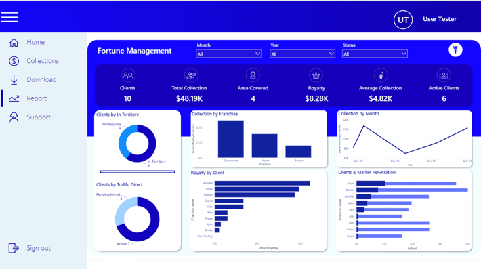Click the Active Clients icon
The height and width of the screenshot is (269, 481).
(444, 75)
